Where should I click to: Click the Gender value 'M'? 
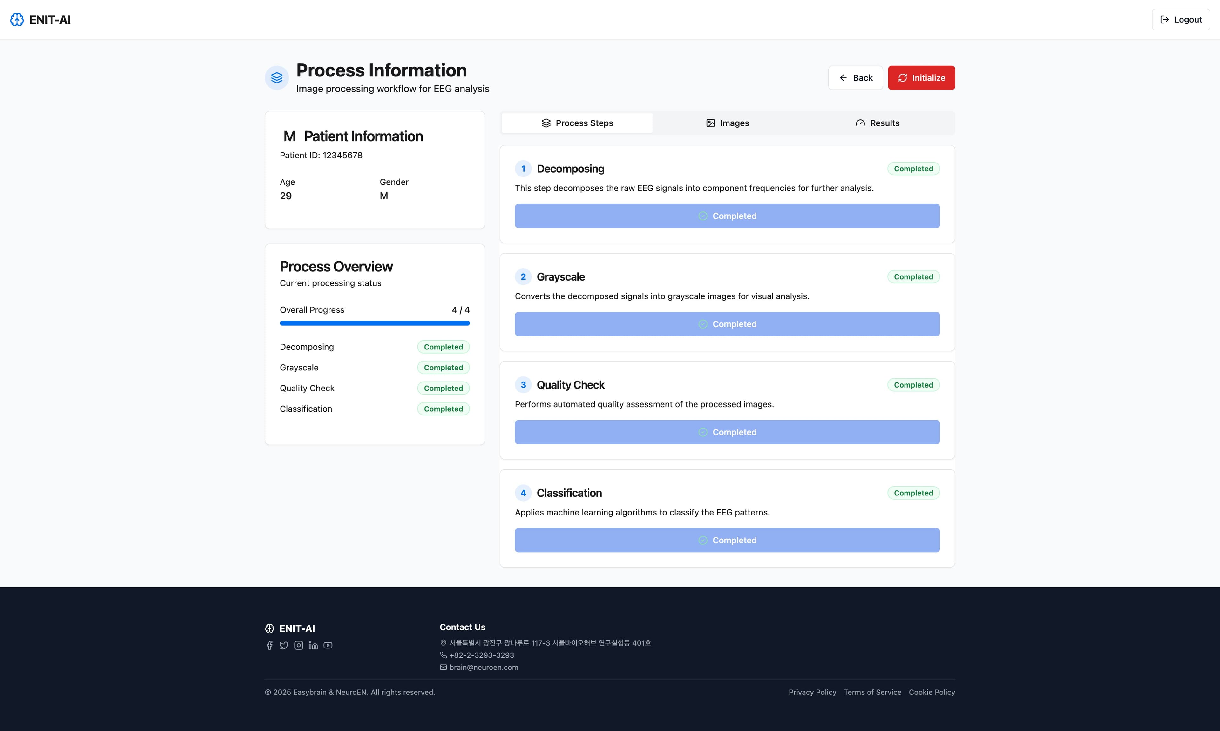click(x=384, y=196)
